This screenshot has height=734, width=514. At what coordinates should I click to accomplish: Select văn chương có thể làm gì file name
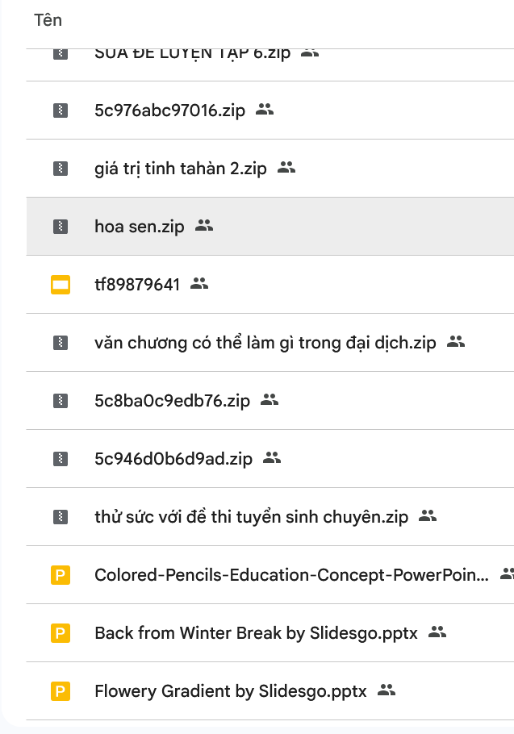point(265,343)
